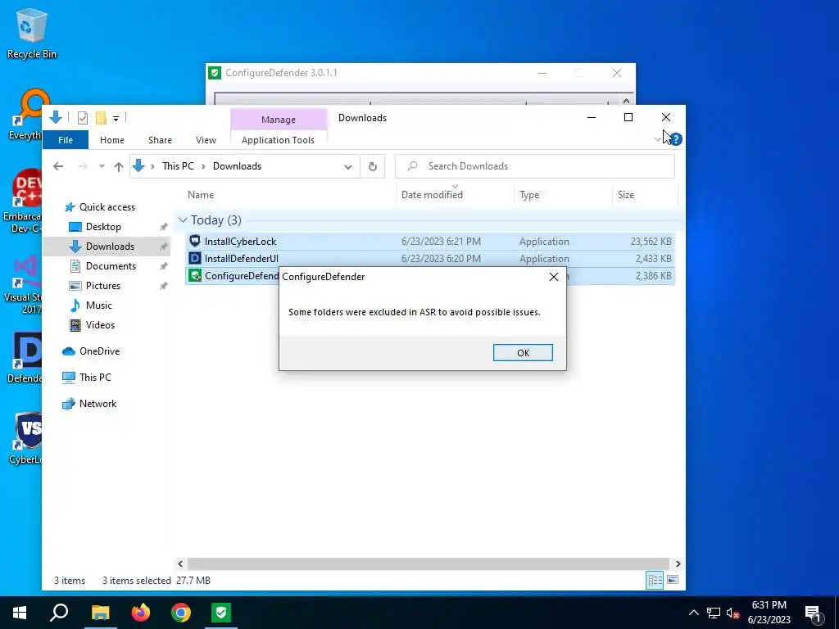Open Music in the navigation pane

pos(98,305)
